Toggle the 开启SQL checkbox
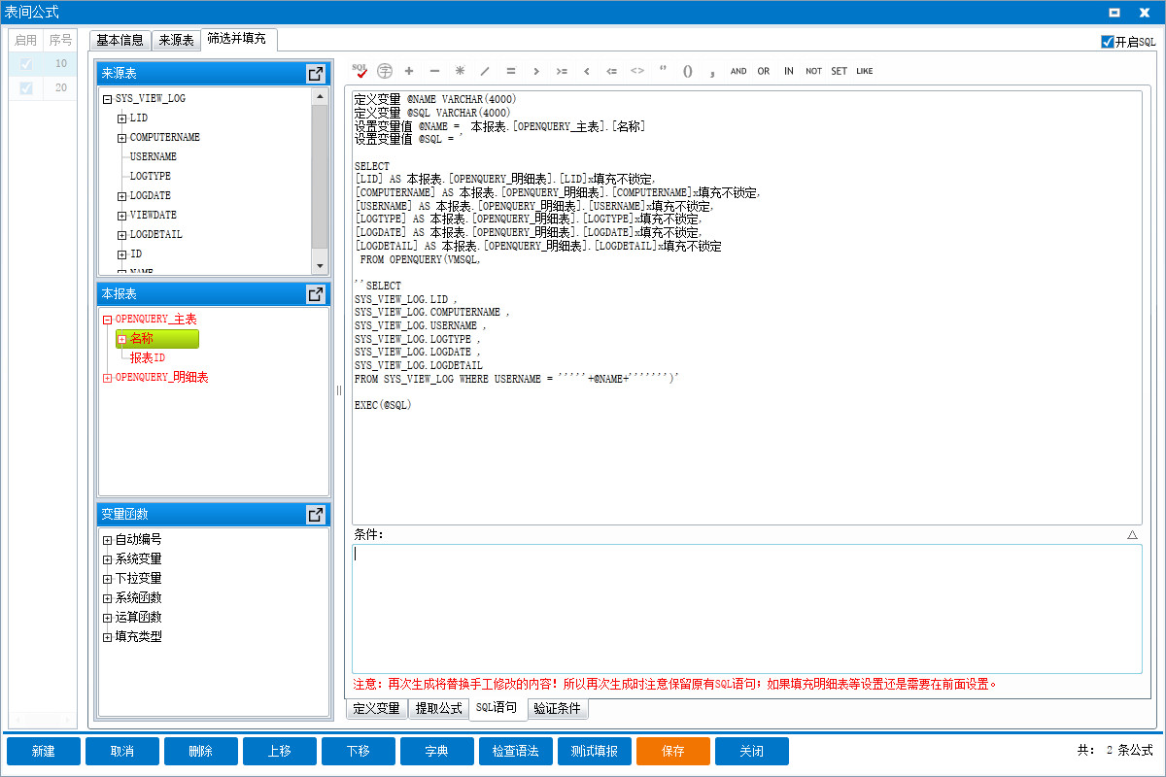1166x777 pixels. pyautogui.click(x=1107, y=42)
